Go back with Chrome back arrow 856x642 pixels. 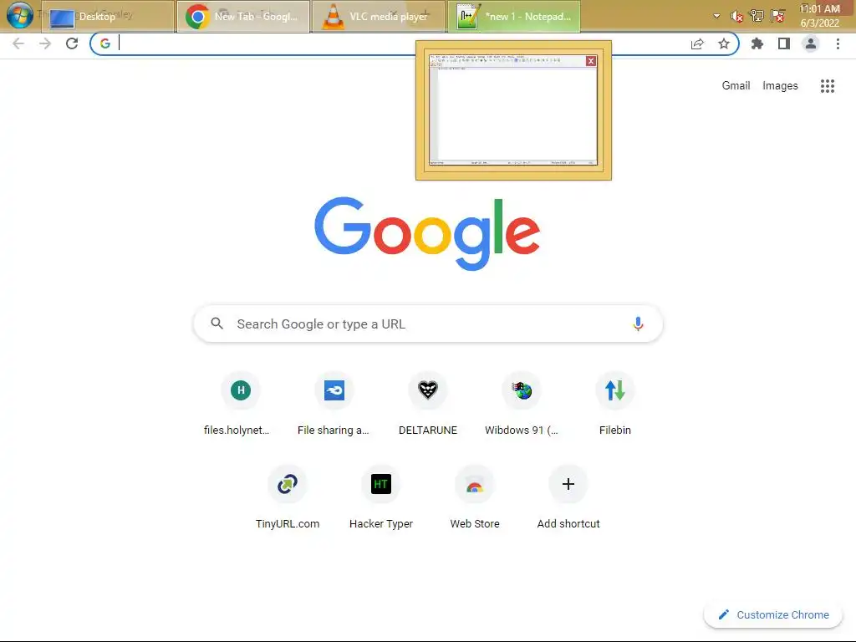(x=18, y=43)
